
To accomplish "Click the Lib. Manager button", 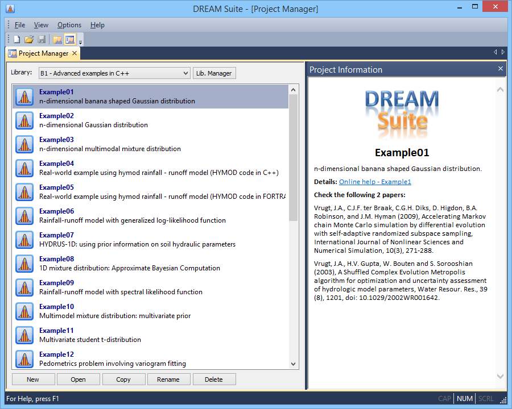I will (x=214, y=73).
